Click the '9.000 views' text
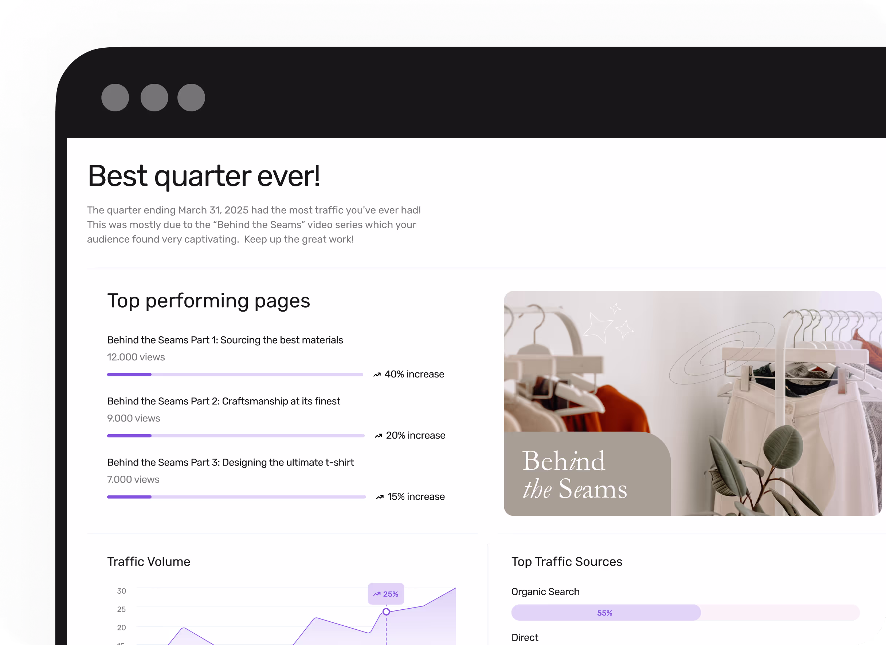 (133, 419)
